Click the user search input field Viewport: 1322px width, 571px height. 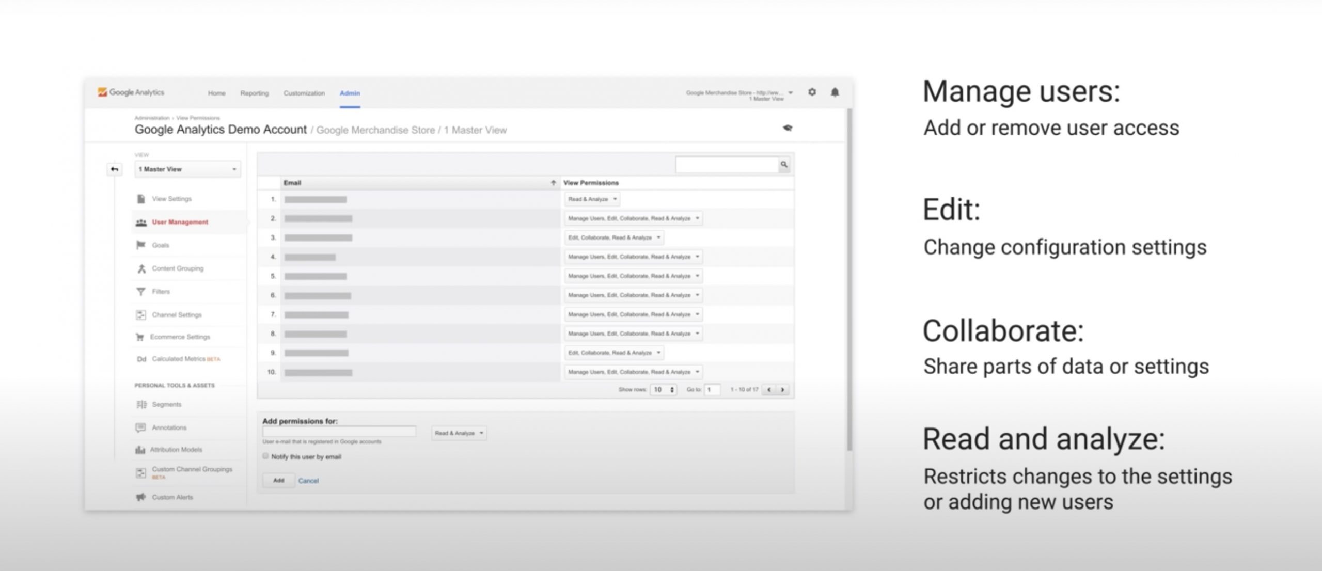[727, 165]
